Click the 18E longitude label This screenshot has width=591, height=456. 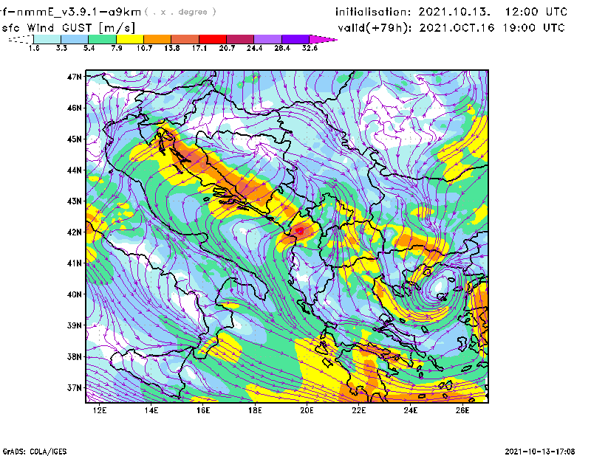255,410
